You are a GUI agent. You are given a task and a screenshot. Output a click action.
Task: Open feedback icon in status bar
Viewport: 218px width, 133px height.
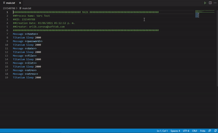210,131
